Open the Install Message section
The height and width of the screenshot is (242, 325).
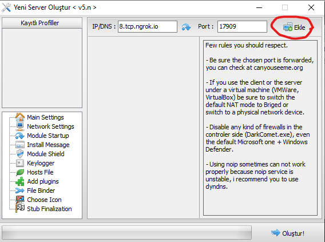(48, 145)
